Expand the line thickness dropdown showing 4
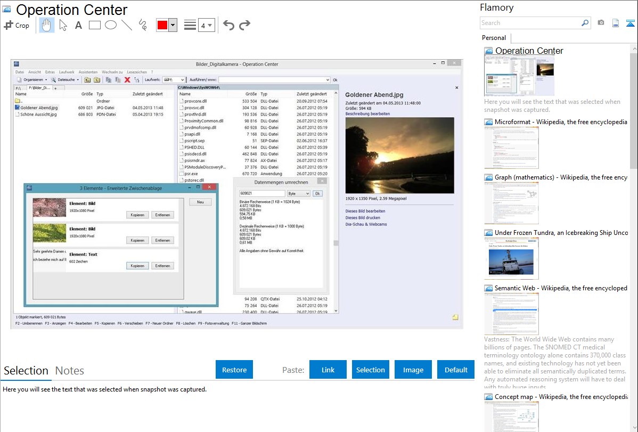Viewport: 638px width, 432px height. click(x=209, y=25)
